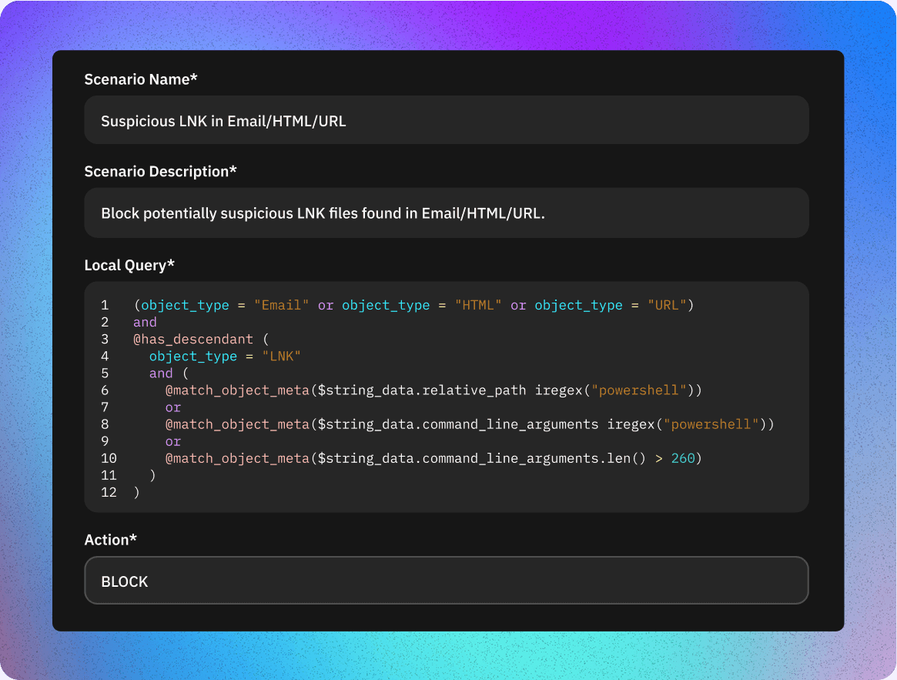Click the 'or' keyword on line 7
The width and height of the screenshot is (897, 680).
click(173, 407)
